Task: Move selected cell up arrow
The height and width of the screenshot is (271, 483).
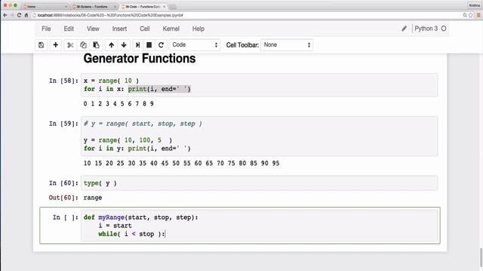Action: [x=111, y=45]
